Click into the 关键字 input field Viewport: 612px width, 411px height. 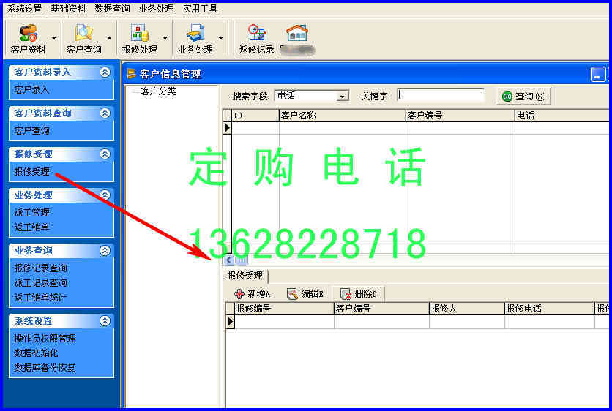point(441,96)
